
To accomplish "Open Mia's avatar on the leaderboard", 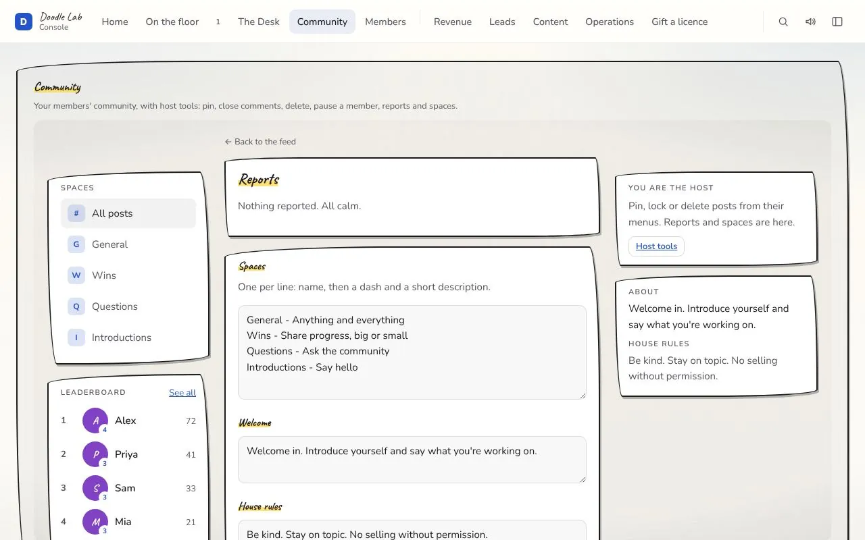I will pyautogui.click(x=95, y=522).
